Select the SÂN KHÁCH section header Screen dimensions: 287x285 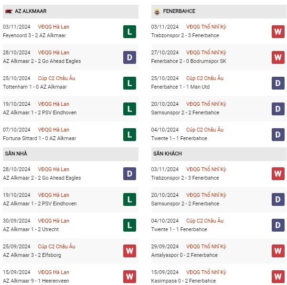pos(219,154)
